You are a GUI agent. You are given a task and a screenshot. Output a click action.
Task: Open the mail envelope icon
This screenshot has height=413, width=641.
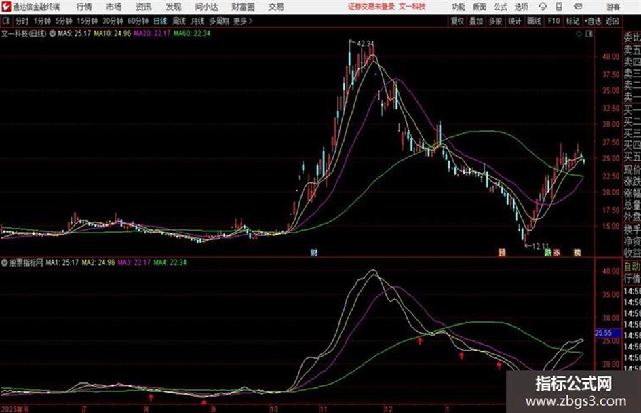578,7
